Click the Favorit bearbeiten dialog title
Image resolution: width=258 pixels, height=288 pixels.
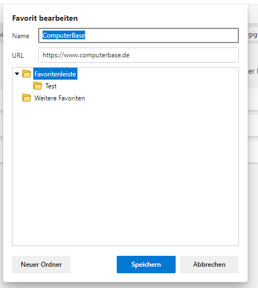tap(45, 18)
